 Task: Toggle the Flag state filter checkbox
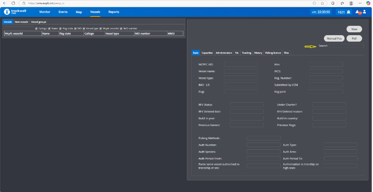(x=60, y=28)
